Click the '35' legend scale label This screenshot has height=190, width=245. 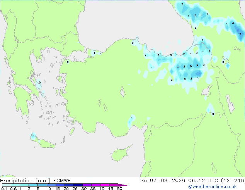pyautogui.click(x=93, y=188)
